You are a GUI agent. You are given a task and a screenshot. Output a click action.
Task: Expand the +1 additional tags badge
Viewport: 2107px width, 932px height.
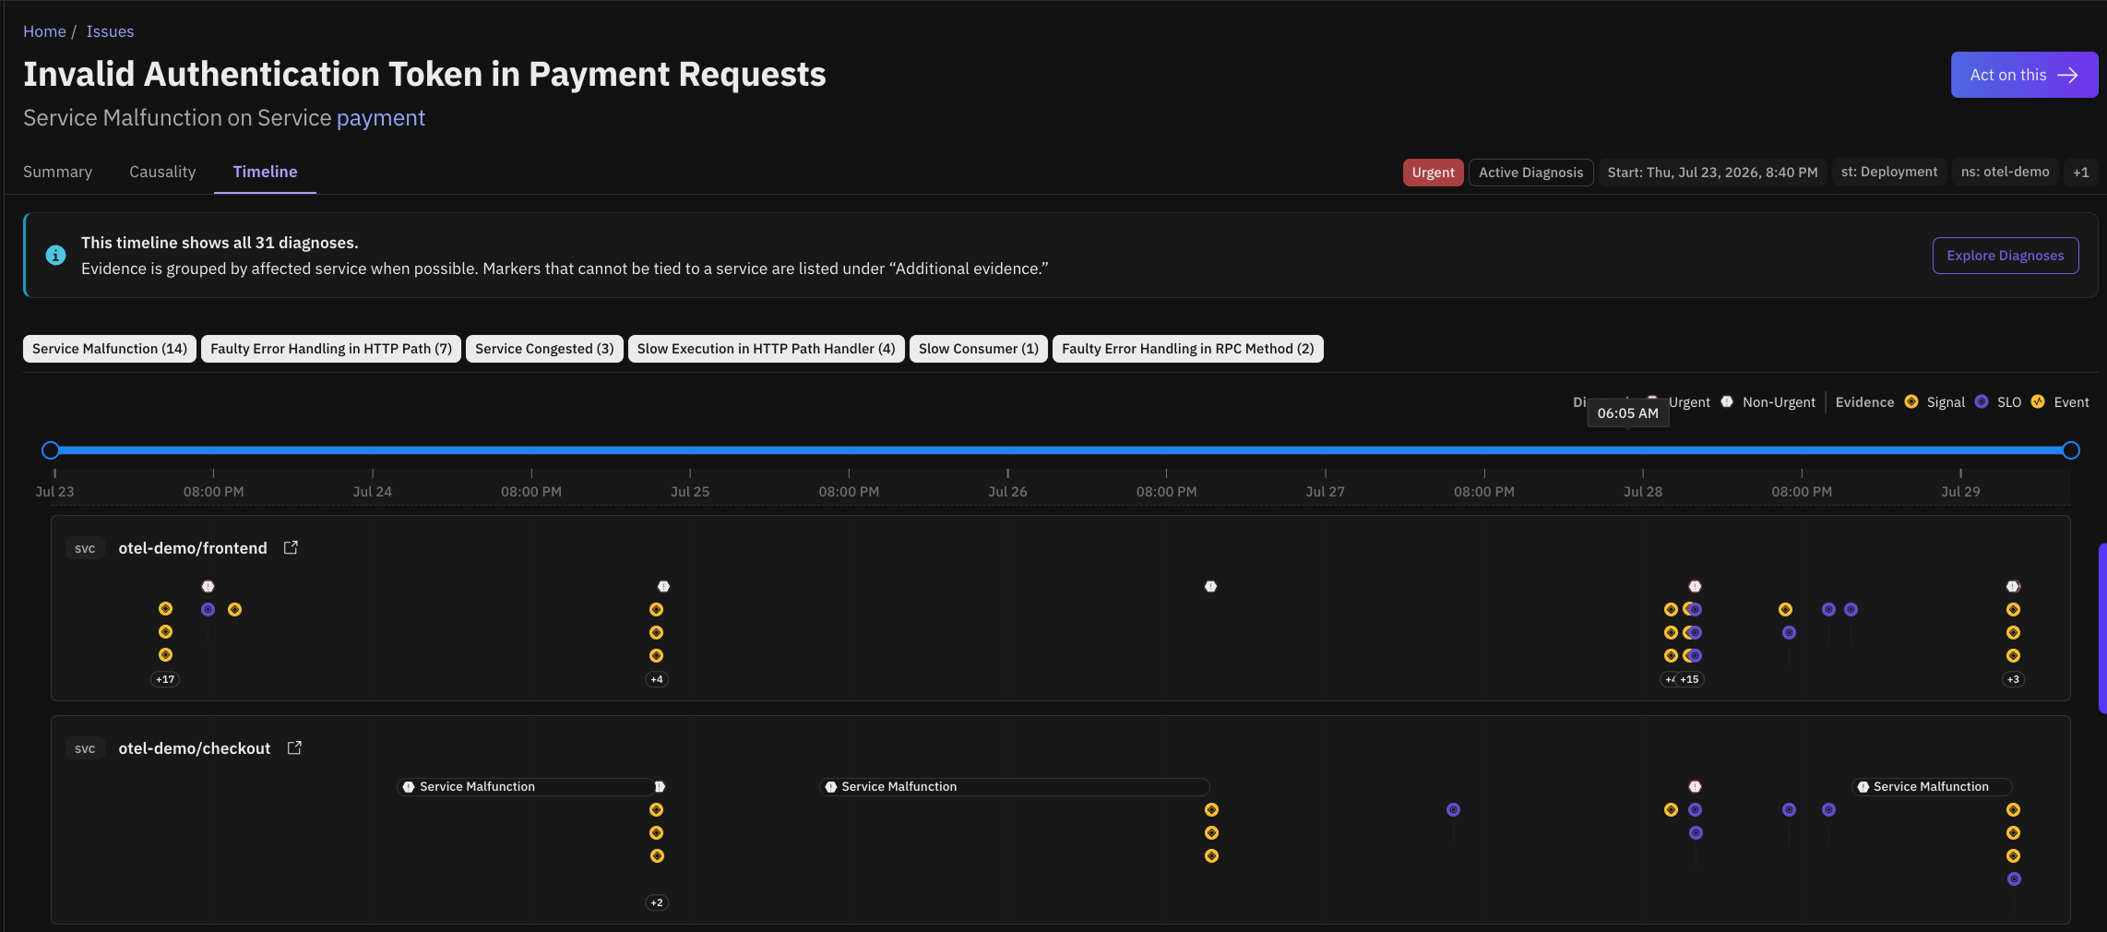point(2081,172)
